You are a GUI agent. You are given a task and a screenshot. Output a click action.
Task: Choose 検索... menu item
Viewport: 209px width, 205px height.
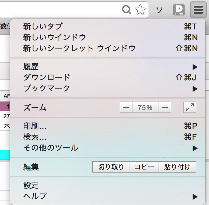(x=108, y=137)
